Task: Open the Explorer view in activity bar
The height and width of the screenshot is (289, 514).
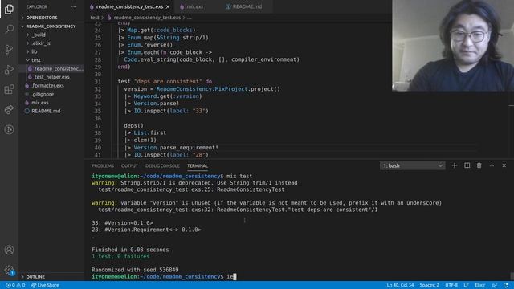Action: click(9, 9)
